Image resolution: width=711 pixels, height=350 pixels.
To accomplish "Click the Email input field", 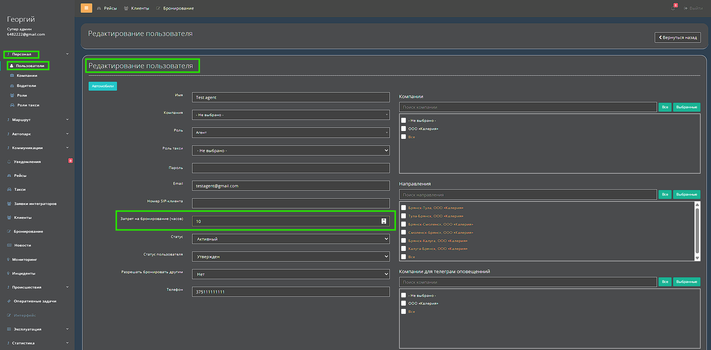I will 290,186.
